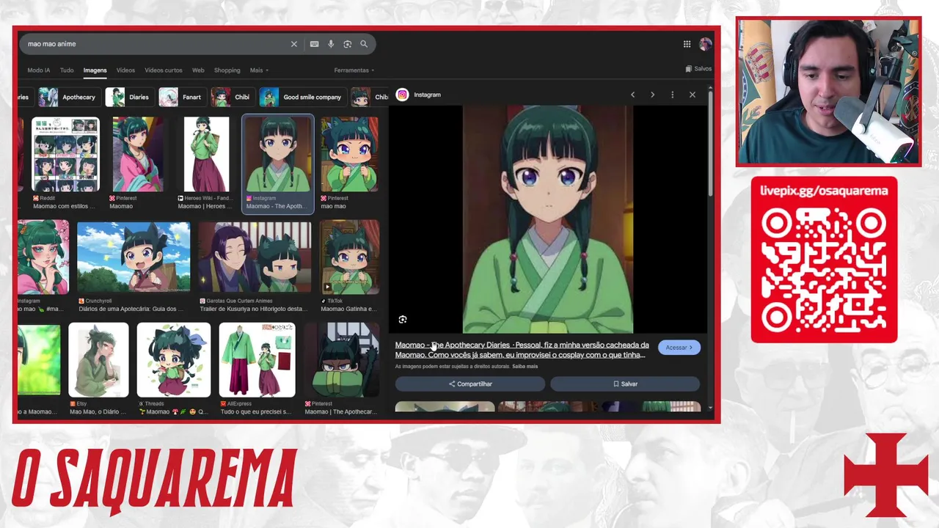Click in the 'mao mao anime' search field
The width and height of the screenshot is (939, 528).
(x=154, y=44)
